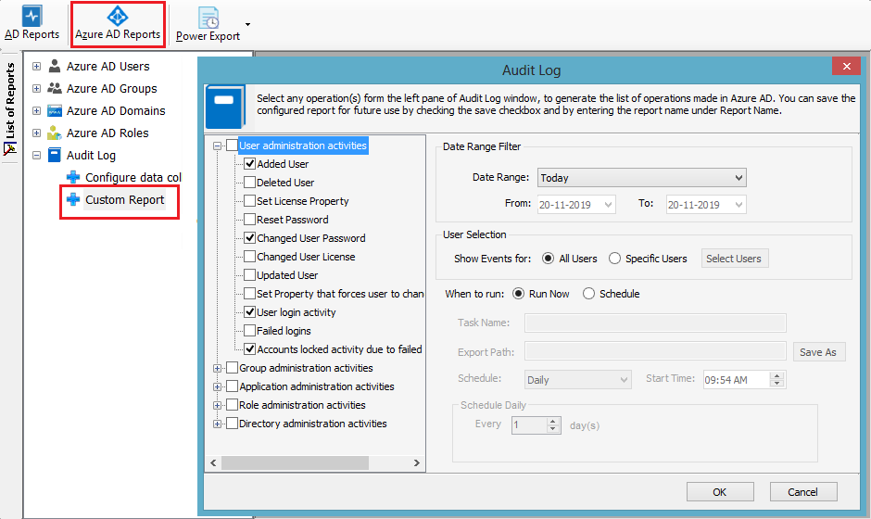Click the Export Path input field

[x=655, y=351]
